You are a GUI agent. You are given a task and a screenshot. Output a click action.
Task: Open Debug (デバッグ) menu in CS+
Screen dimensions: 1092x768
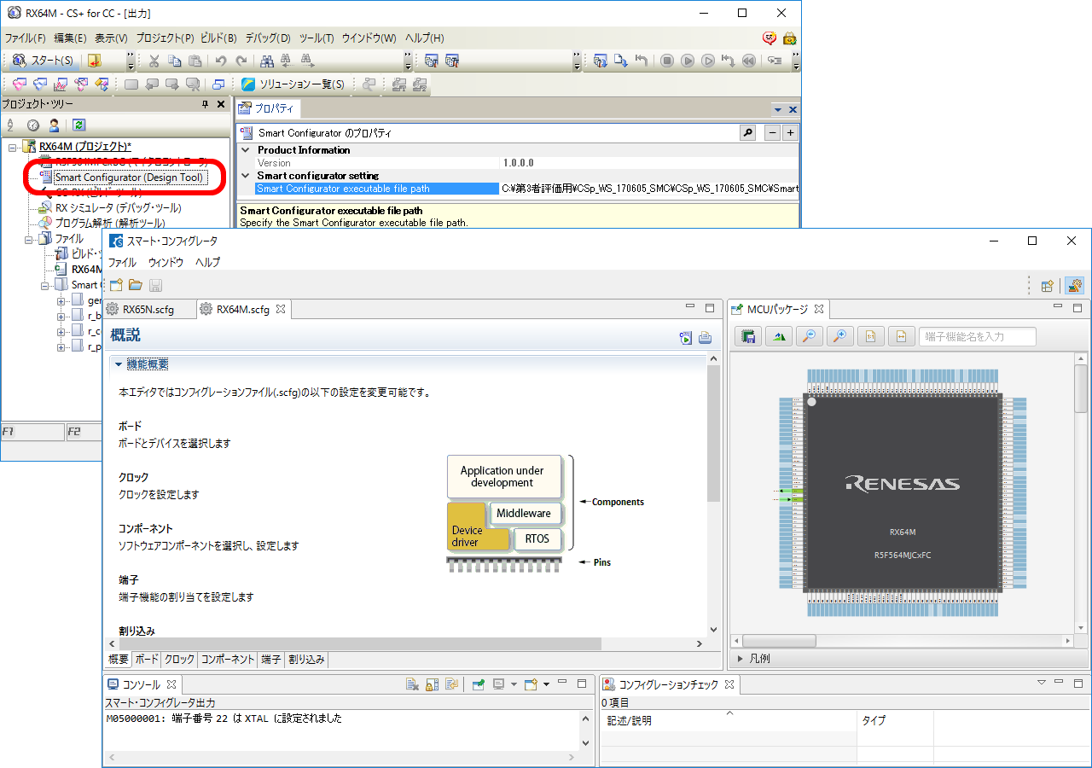coord(268,38)
